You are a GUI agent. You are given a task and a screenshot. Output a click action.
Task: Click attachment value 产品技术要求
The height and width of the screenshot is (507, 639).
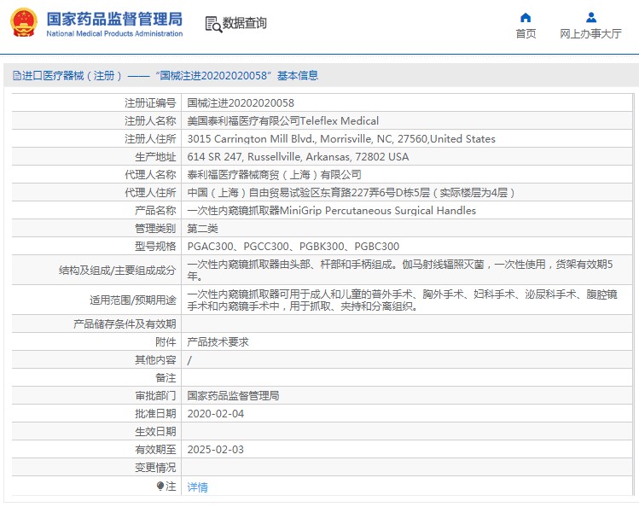[x=218, y=342]
